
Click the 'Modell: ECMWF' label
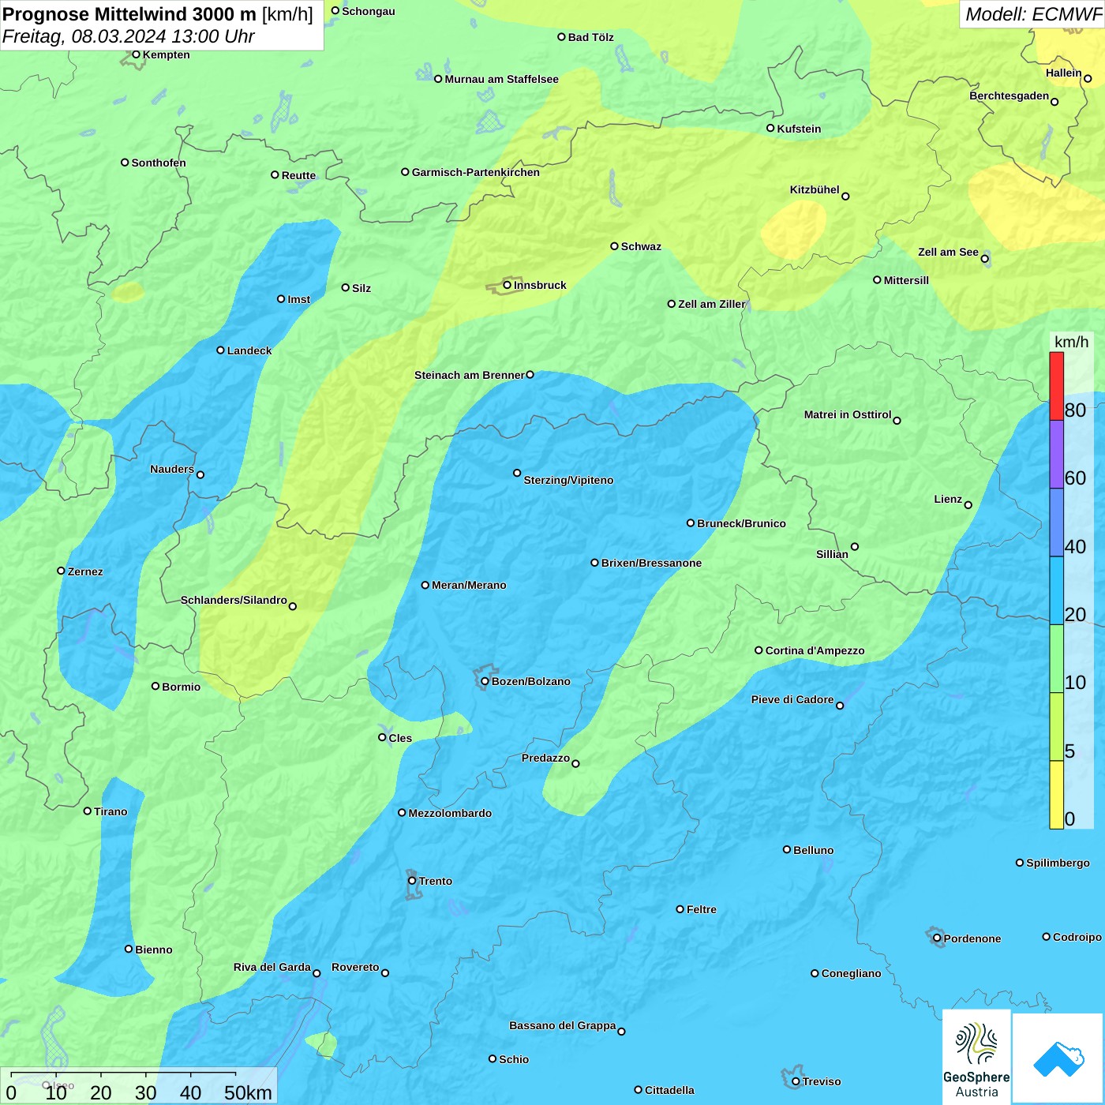pos(1034,14)
